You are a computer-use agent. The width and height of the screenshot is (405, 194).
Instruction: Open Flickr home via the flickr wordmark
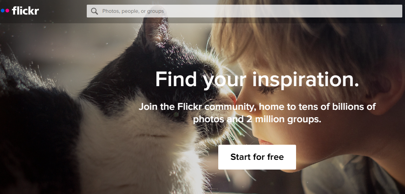[25, 11]
